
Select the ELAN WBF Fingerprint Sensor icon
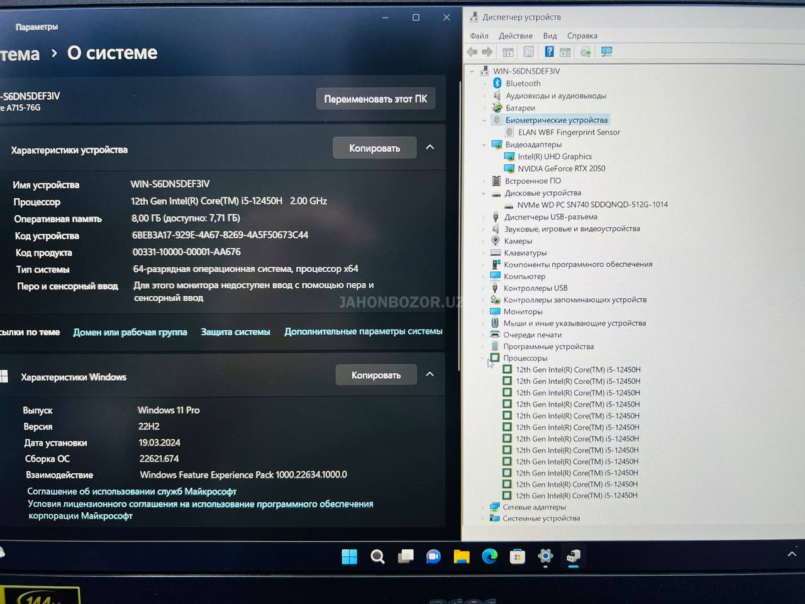click(509, 132)
